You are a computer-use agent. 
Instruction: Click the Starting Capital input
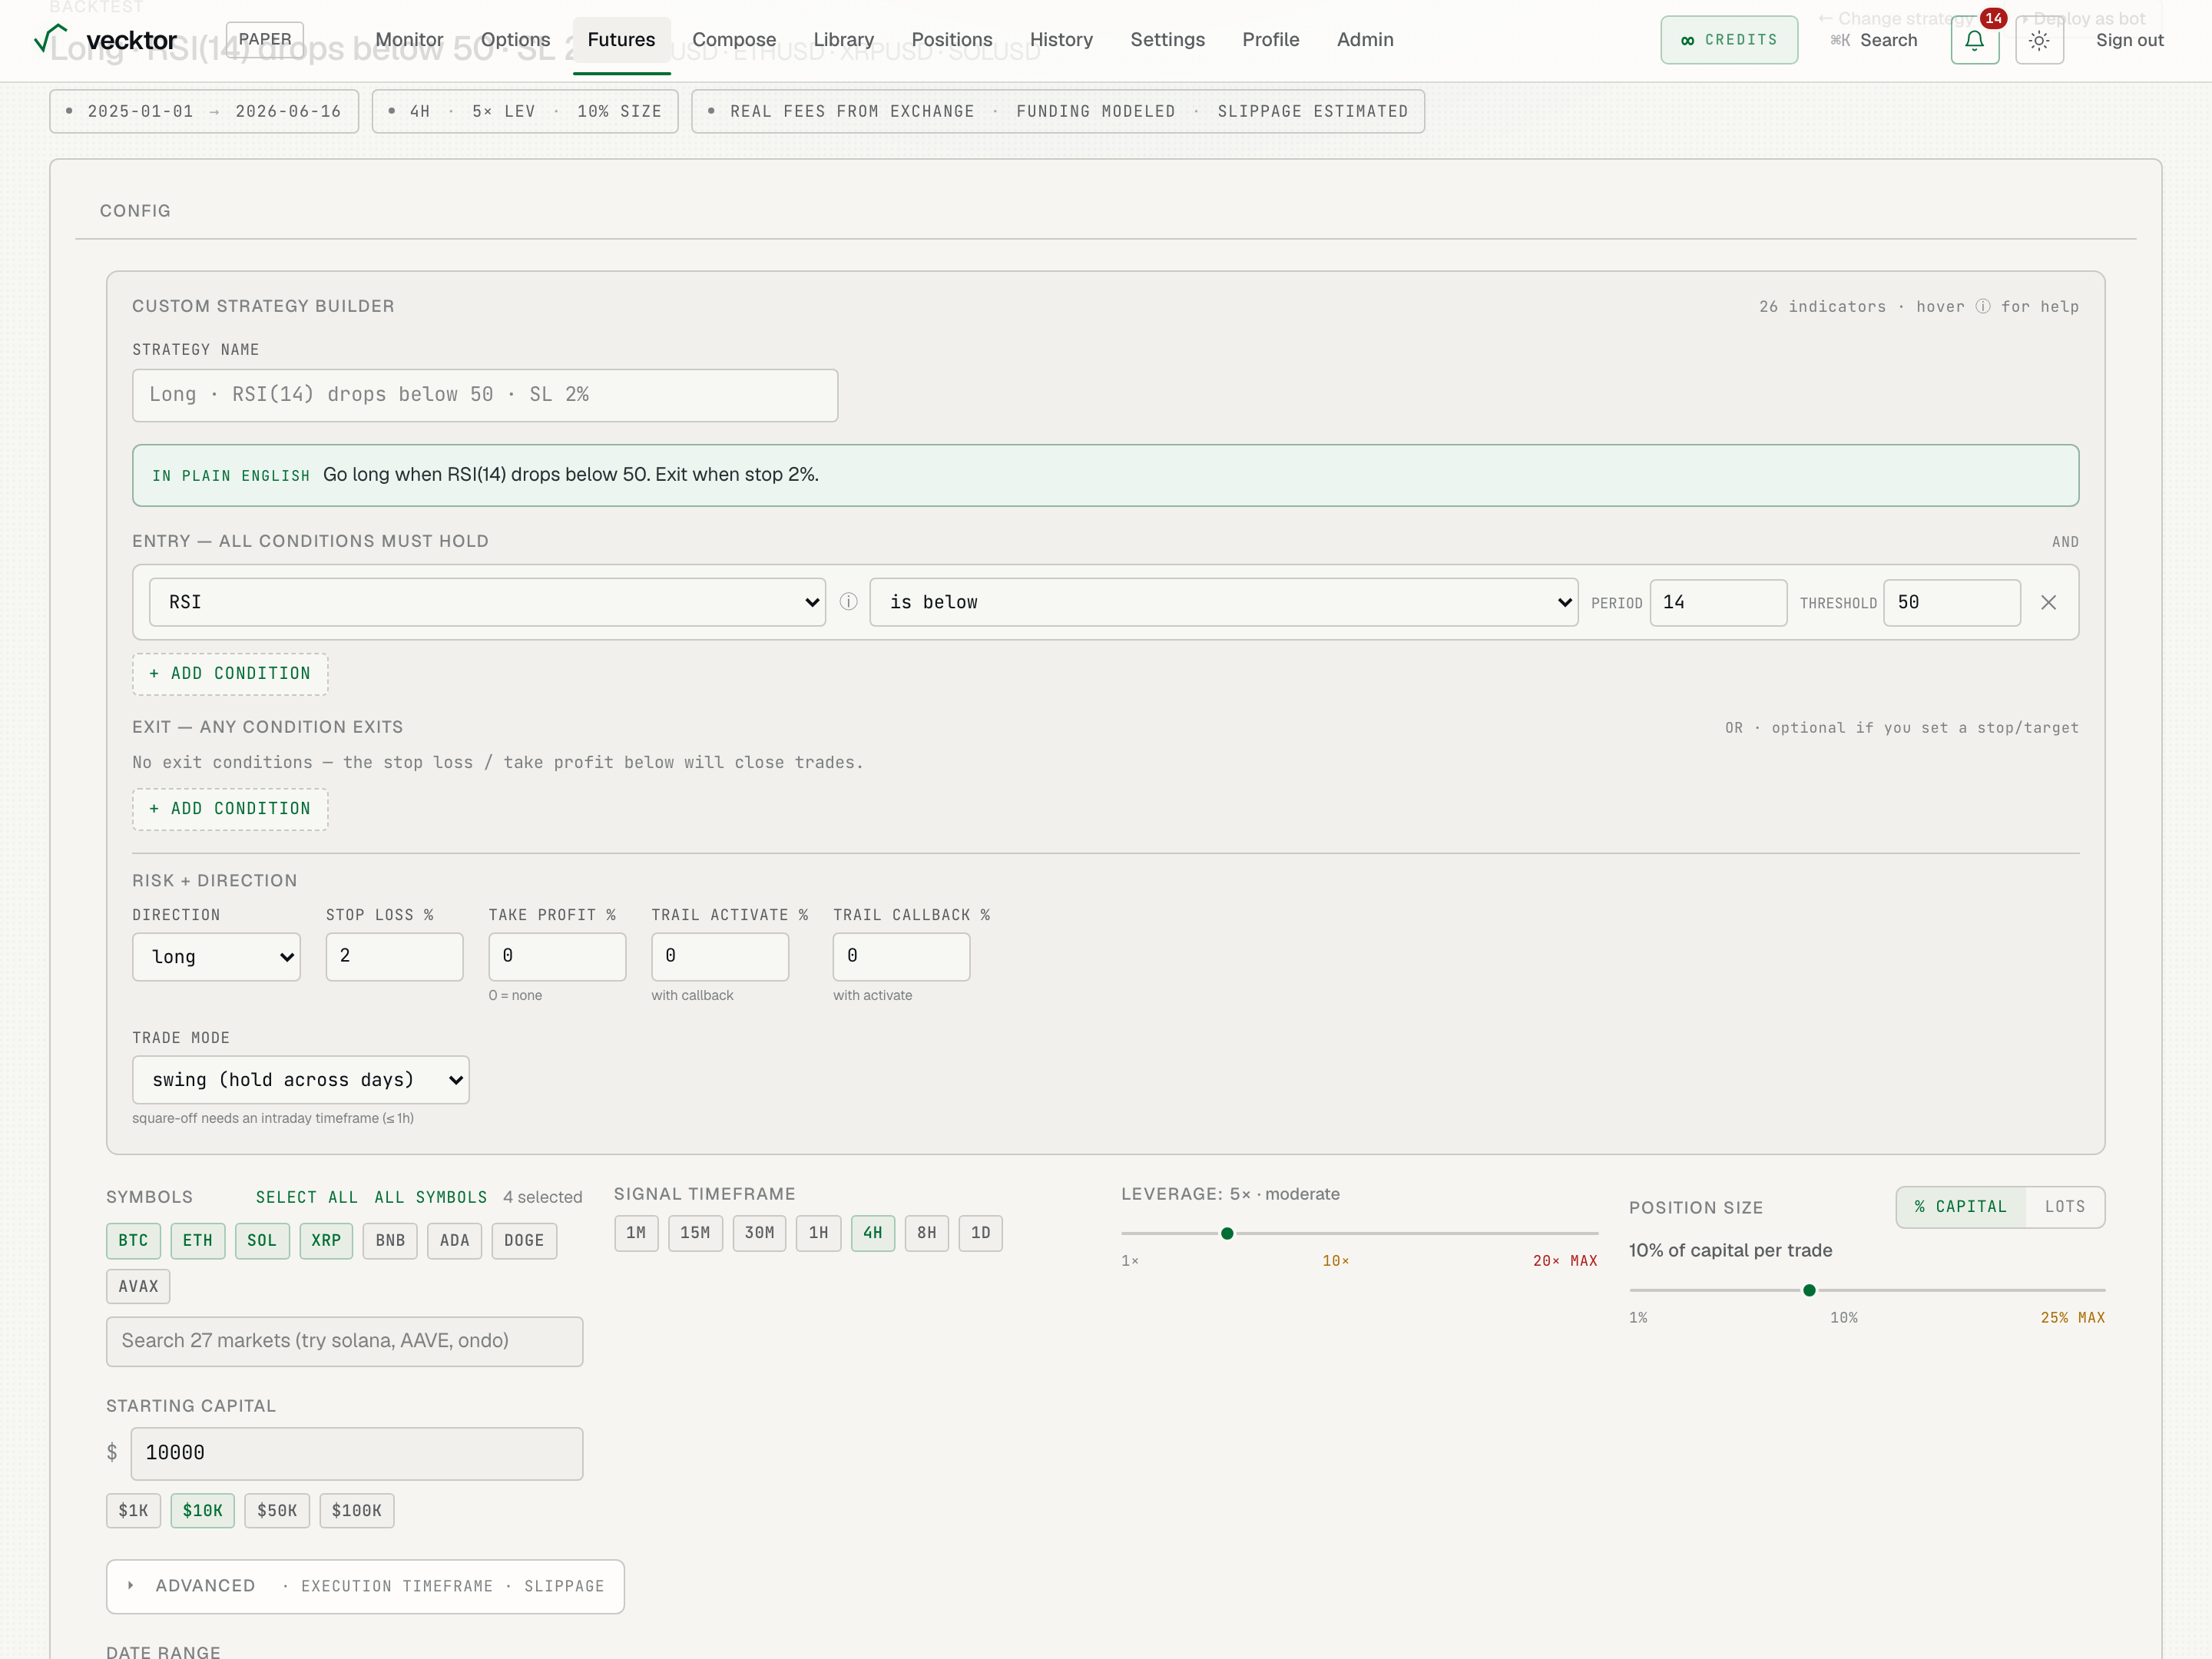click(x=356, y=1453)
